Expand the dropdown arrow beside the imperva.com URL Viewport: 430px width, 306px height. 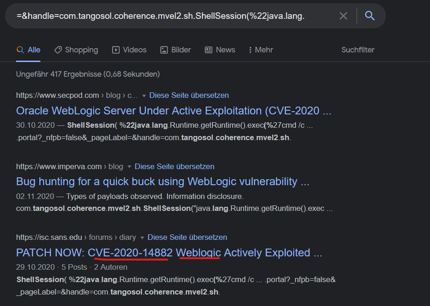129,167
